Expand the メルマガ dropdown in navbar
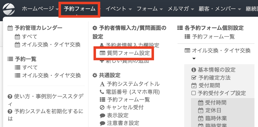 point(181,9)
